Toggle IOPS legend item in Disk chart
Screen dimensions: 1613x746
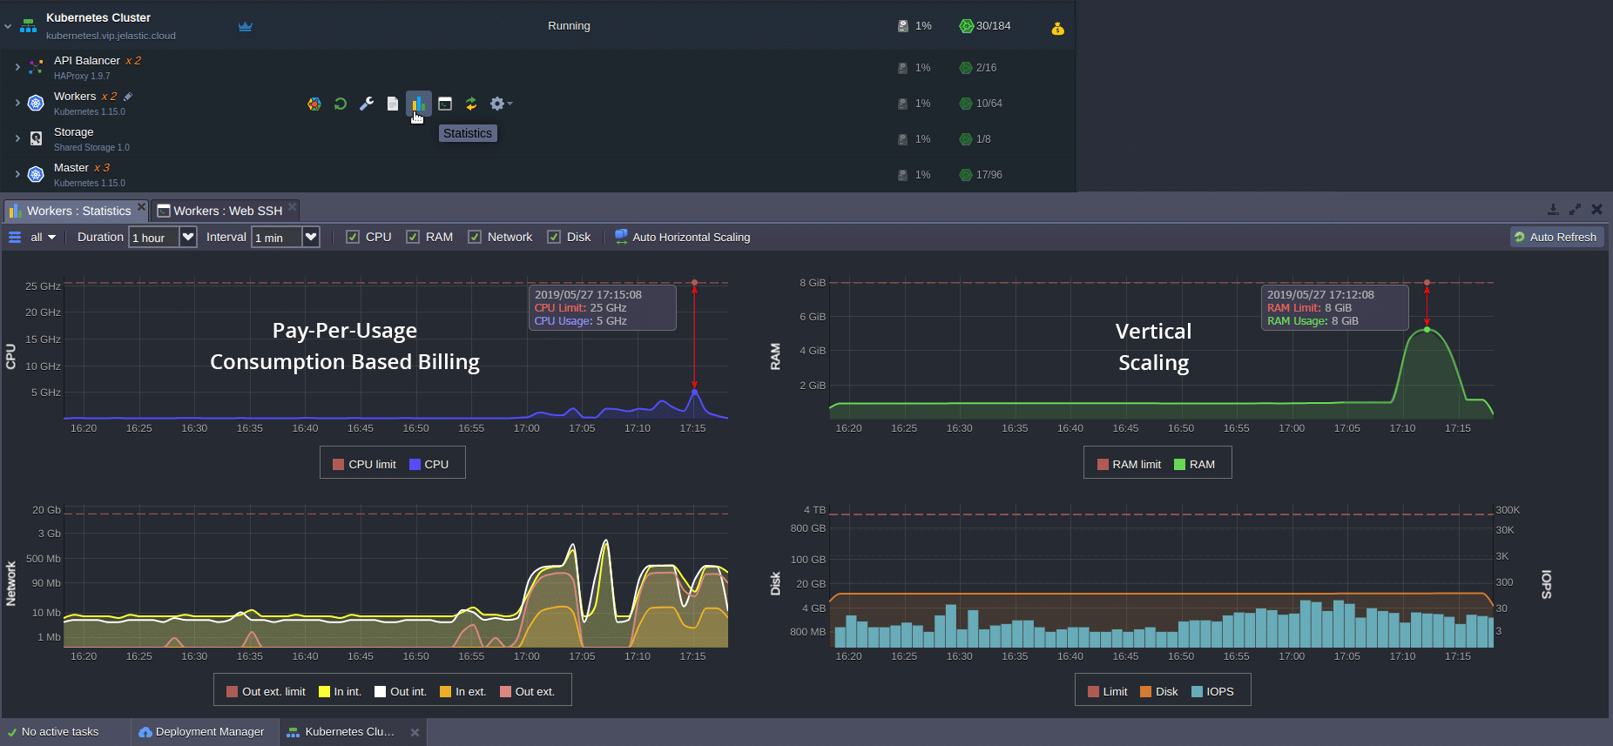[1212, 692]
